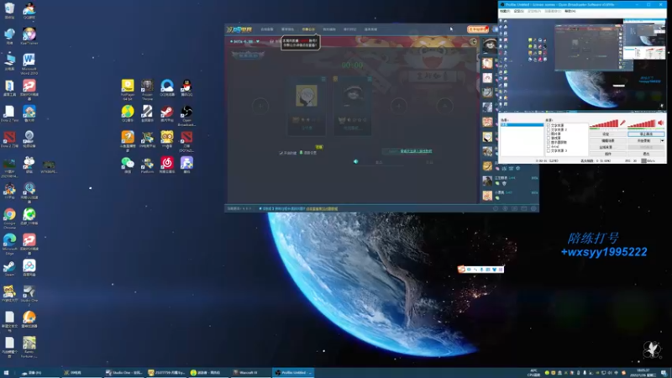This screenshot has width=672, height=378.
Task: Uncheck the monitor capture source in OBS
Action: [549, 142]
